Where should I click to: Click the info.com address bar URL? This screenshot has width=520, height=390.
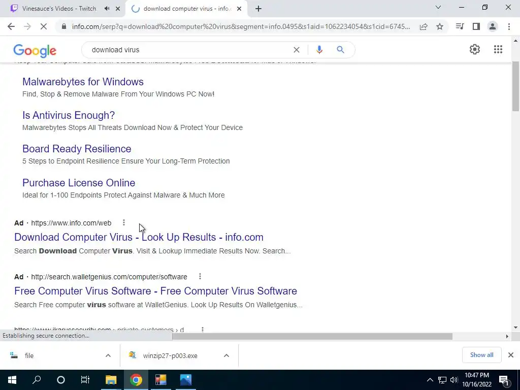[x=241, y=26]
